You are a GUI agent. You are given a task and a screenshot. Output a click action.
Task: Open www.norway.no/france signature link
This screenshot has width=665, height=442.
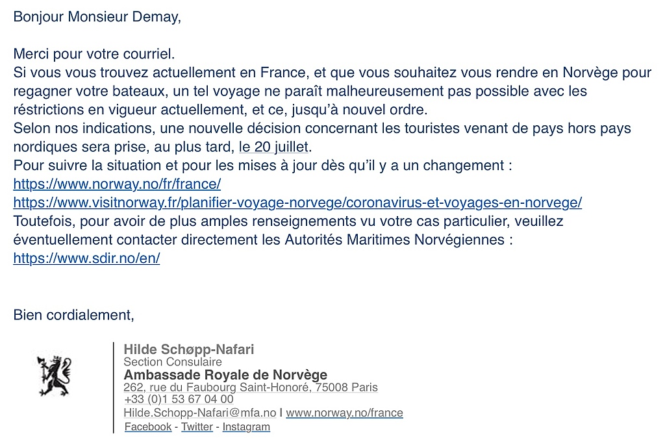pyautogui.click(x=344, y=413)
